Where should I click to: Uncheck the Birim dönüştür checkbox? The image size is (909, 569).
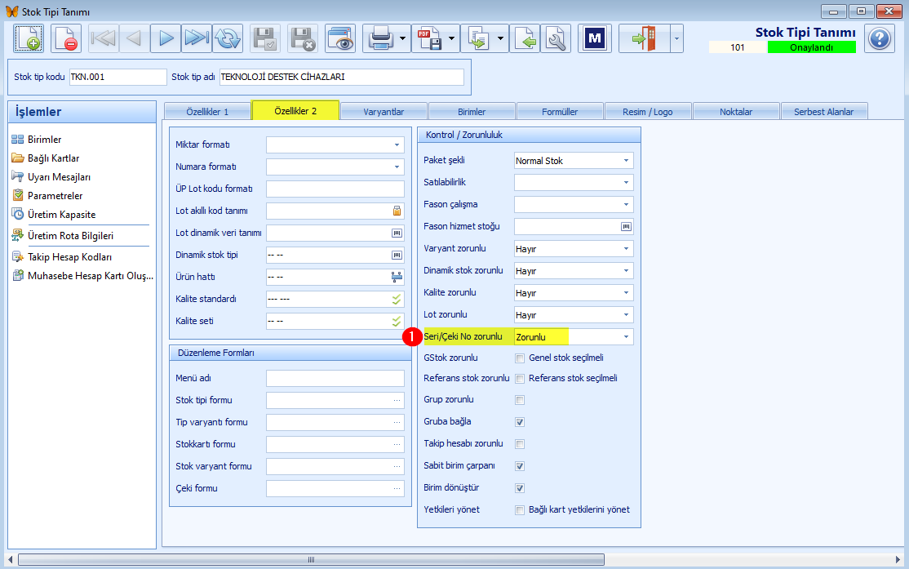(x=520, y=488)
